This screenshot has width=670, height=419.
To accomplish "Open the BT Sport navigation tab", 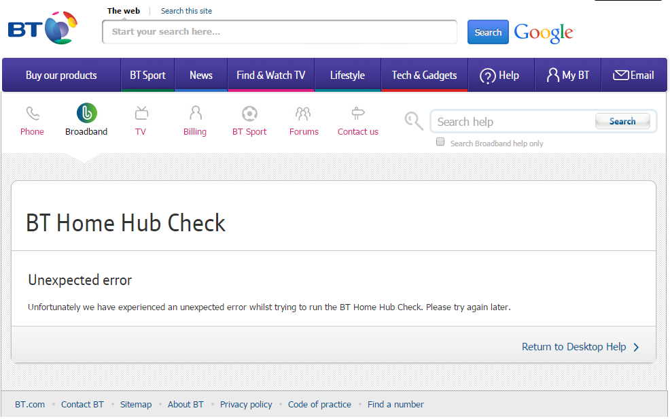I will click(x=148, y=76).
